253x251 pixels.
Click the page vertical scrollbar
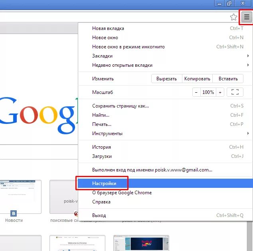coord(250,236)
